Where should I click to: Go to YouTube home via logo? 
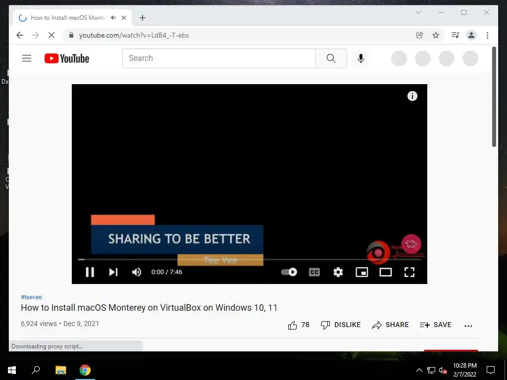[x=67, y=58]
